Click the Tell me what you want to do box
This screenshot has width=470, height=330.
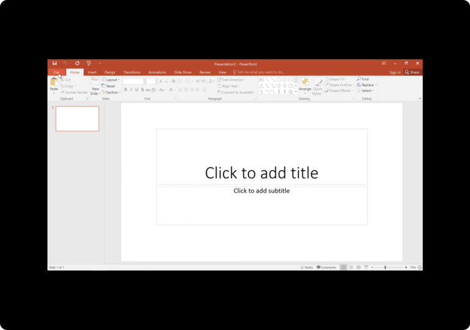[259, 72]
